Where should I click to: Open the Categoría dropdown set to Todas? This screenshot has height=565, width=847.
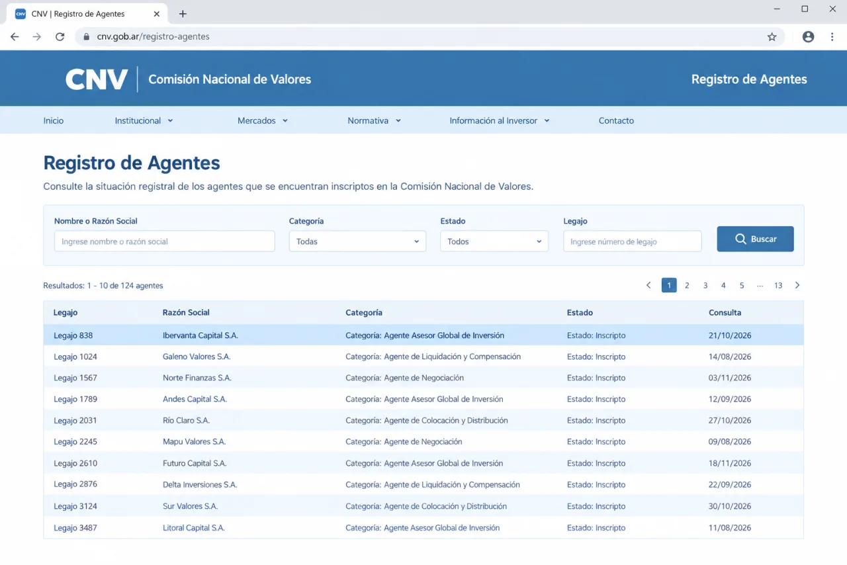357,241
